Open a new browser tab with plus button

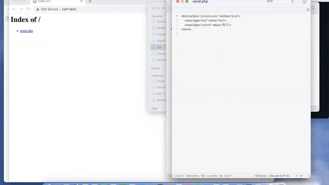(90, 2)
